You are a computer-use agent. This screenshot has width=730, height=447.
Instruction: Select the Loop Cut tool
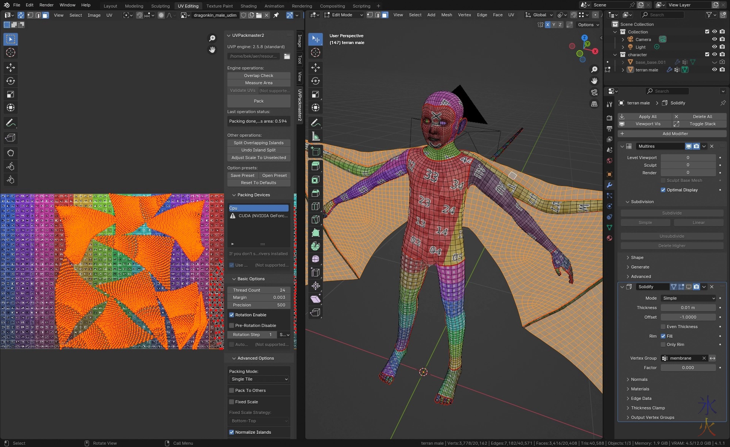(315, 206)
